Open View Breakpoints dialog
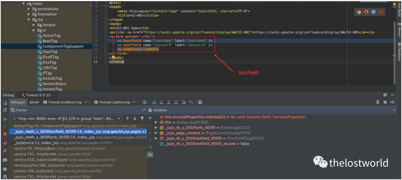 (x=5, y=143)
